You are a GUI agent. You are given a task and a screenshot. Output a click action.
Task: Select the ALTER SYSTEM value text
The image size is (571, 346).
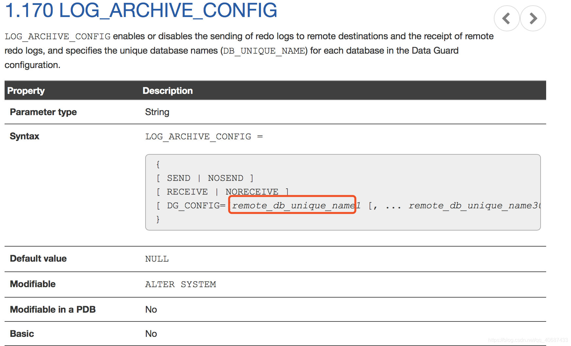181,284
